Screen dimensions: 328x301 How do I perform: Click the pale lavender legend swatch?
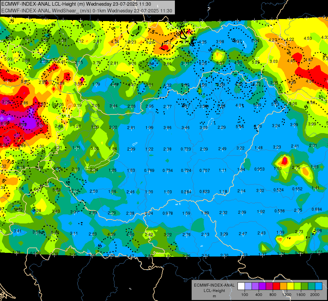pos(248,286)
